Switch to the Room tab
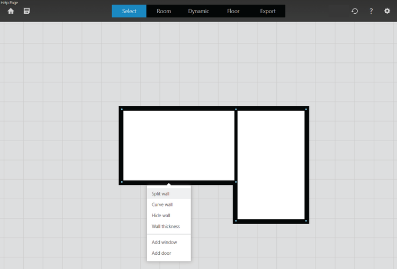 pos(164,11)
